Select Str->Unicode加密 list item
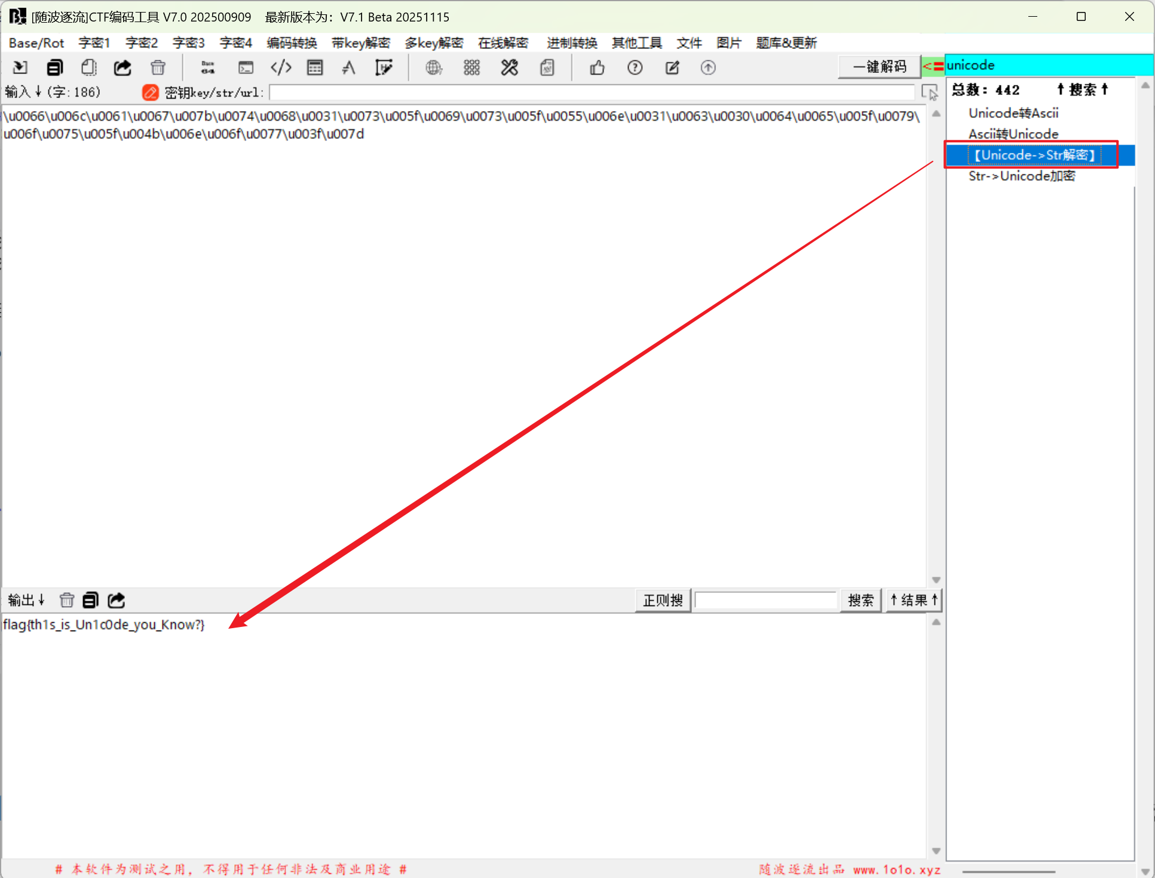This screenshot has height=878, width=1155. click(1022, 176)
